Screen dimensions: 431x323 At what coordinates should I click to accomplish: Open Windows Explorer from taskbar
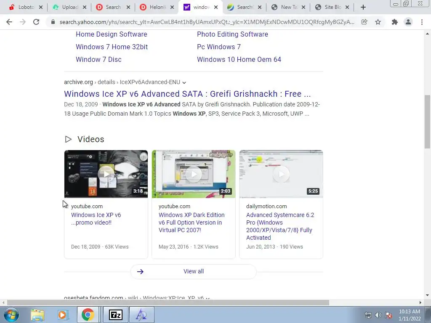click(x=37, y=315)
